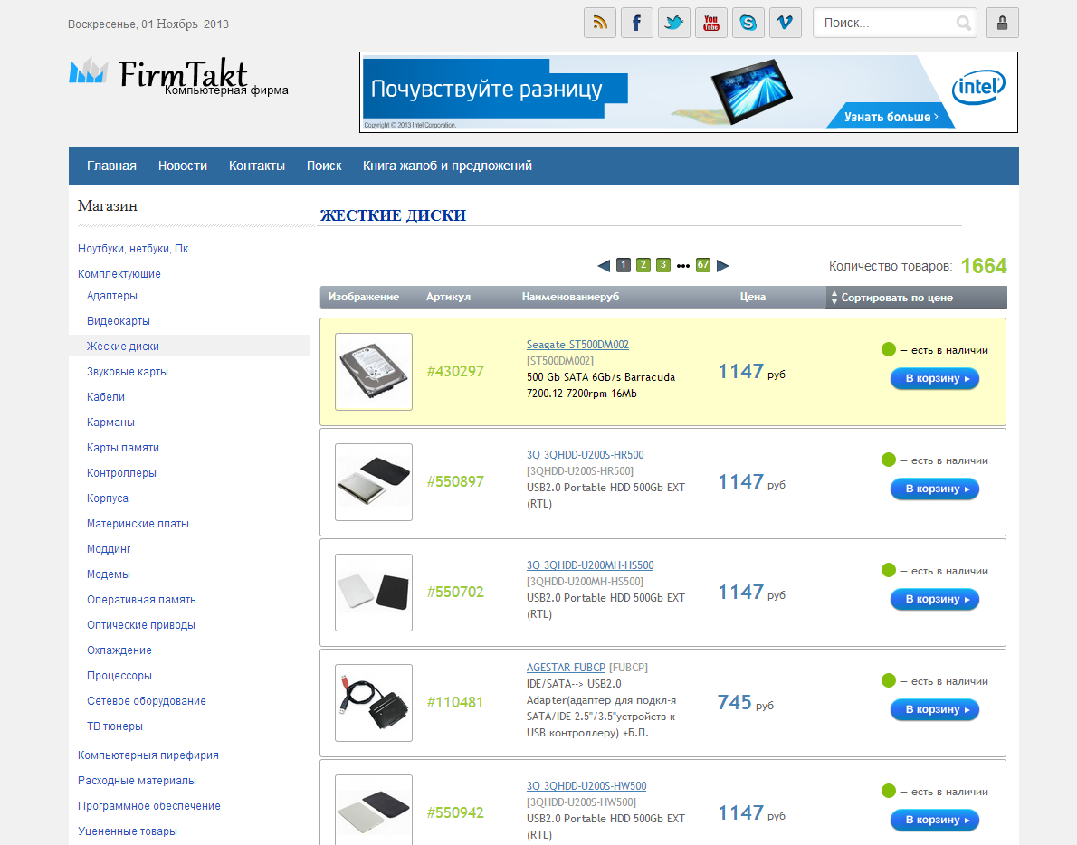Click the magnifier search icon

point(964,24)
